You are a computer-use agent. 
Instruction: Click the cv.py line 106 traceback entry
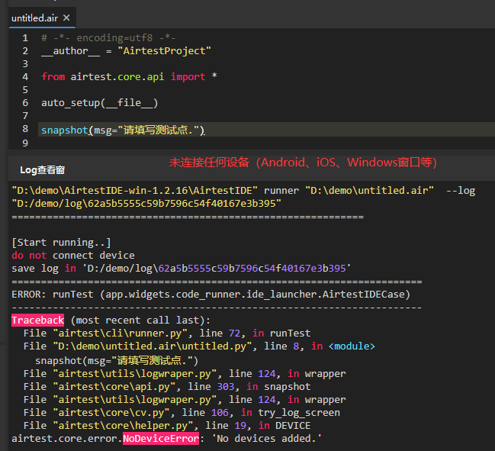tap(182, 413)
